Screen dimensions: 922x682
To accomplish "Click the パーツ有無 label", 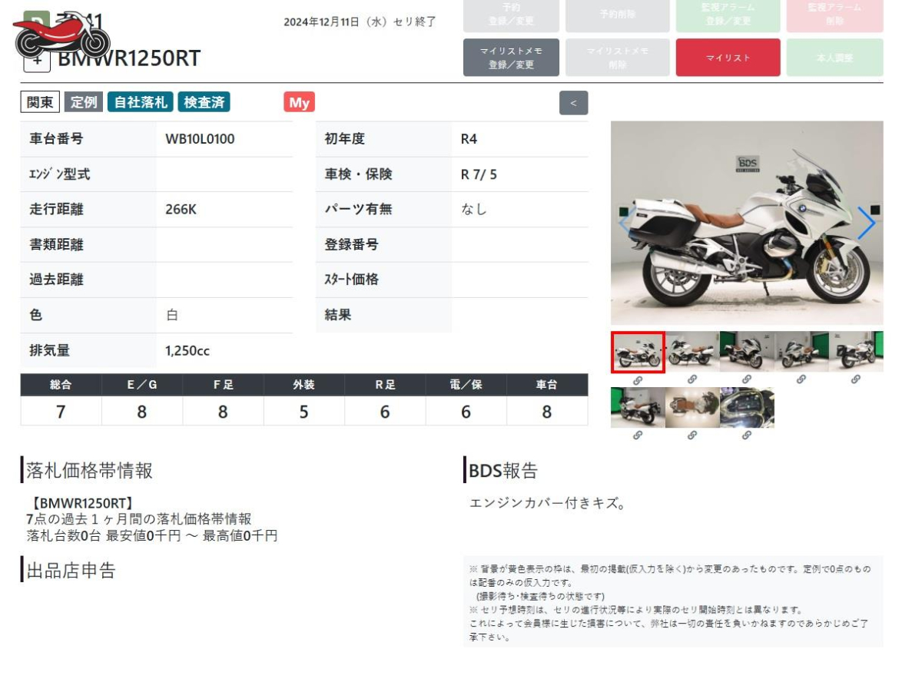I will tap(358, 210).
